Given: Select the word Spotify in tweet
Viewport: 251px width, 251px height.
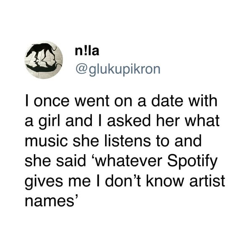Looking at the screenshot, I should [x=192, y=161].
